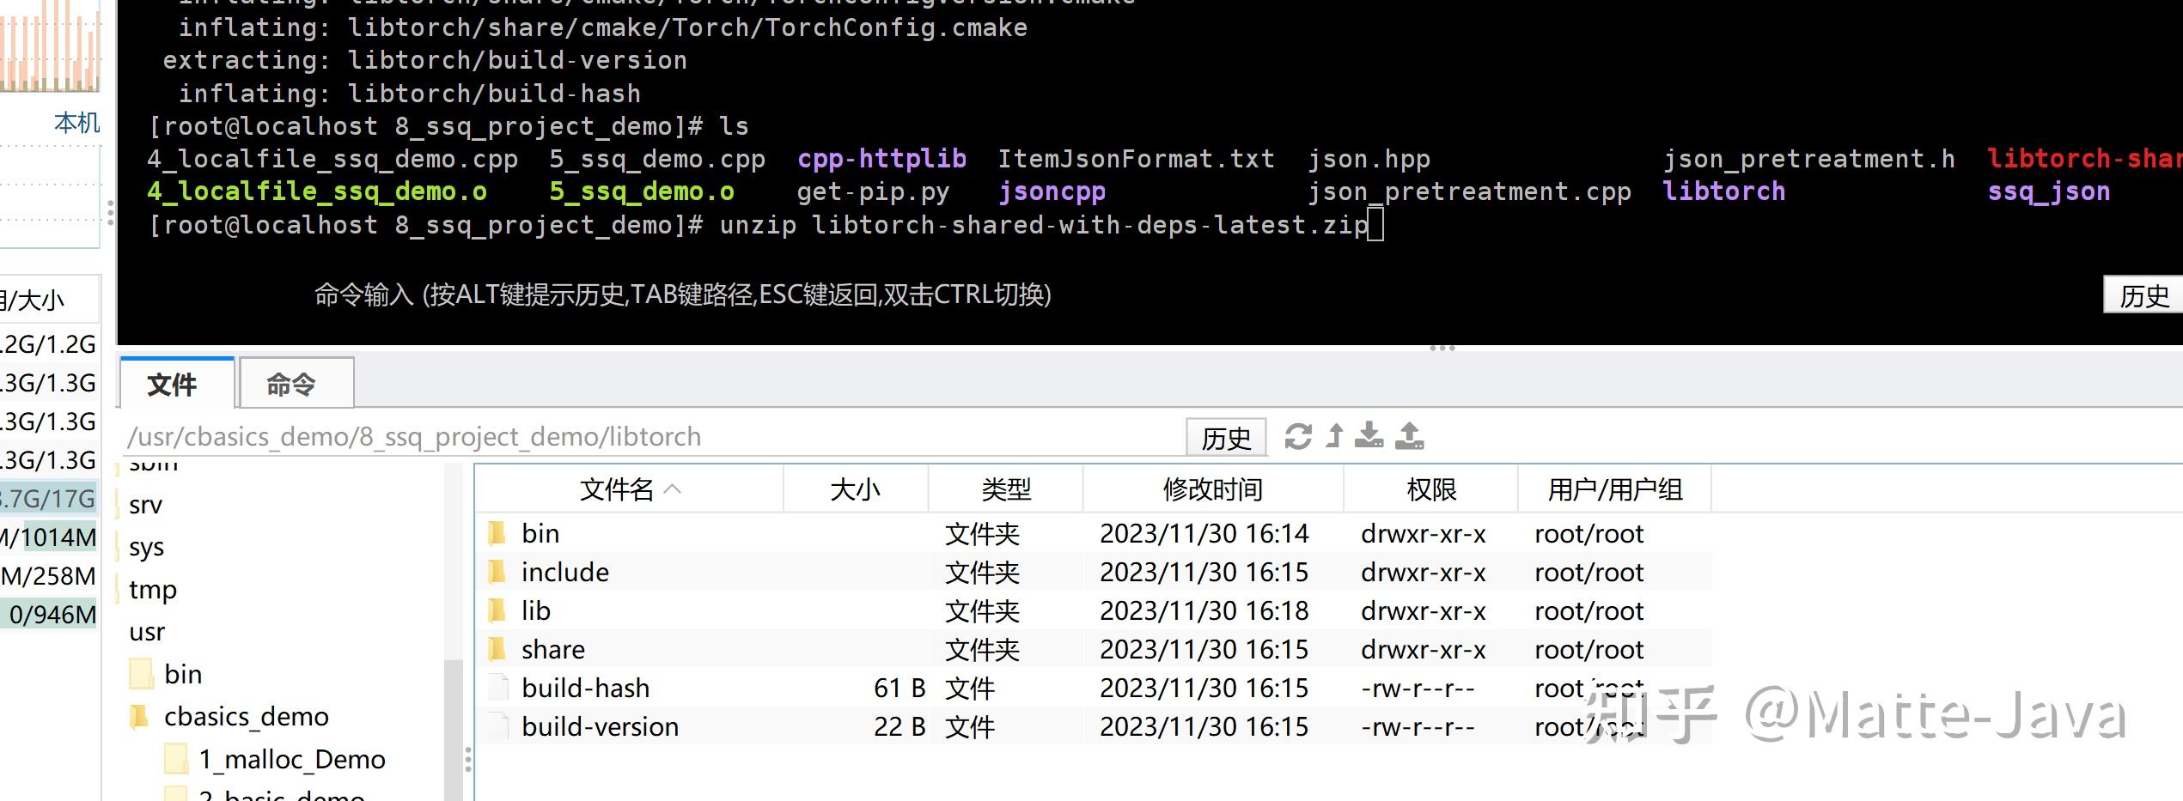Click root/root owner of share row

[x=1588, y=649]
